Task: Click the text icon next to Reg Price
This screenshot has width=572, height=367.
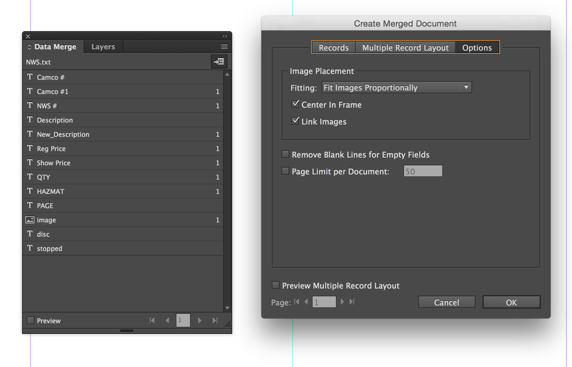Action: tap(30, 148)
